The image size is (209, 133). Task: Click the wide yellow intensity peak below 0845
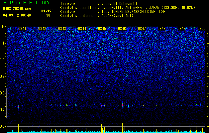102,129
